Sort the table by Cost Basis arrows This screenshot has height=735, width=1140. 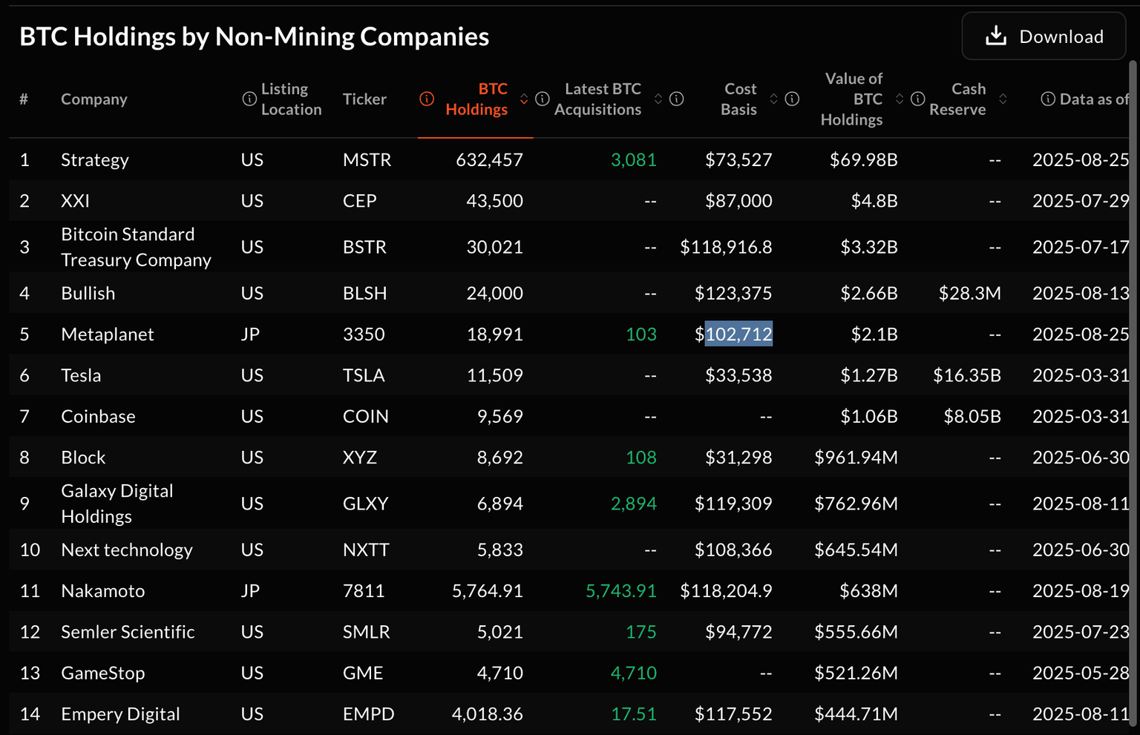[x=774, y=99]
